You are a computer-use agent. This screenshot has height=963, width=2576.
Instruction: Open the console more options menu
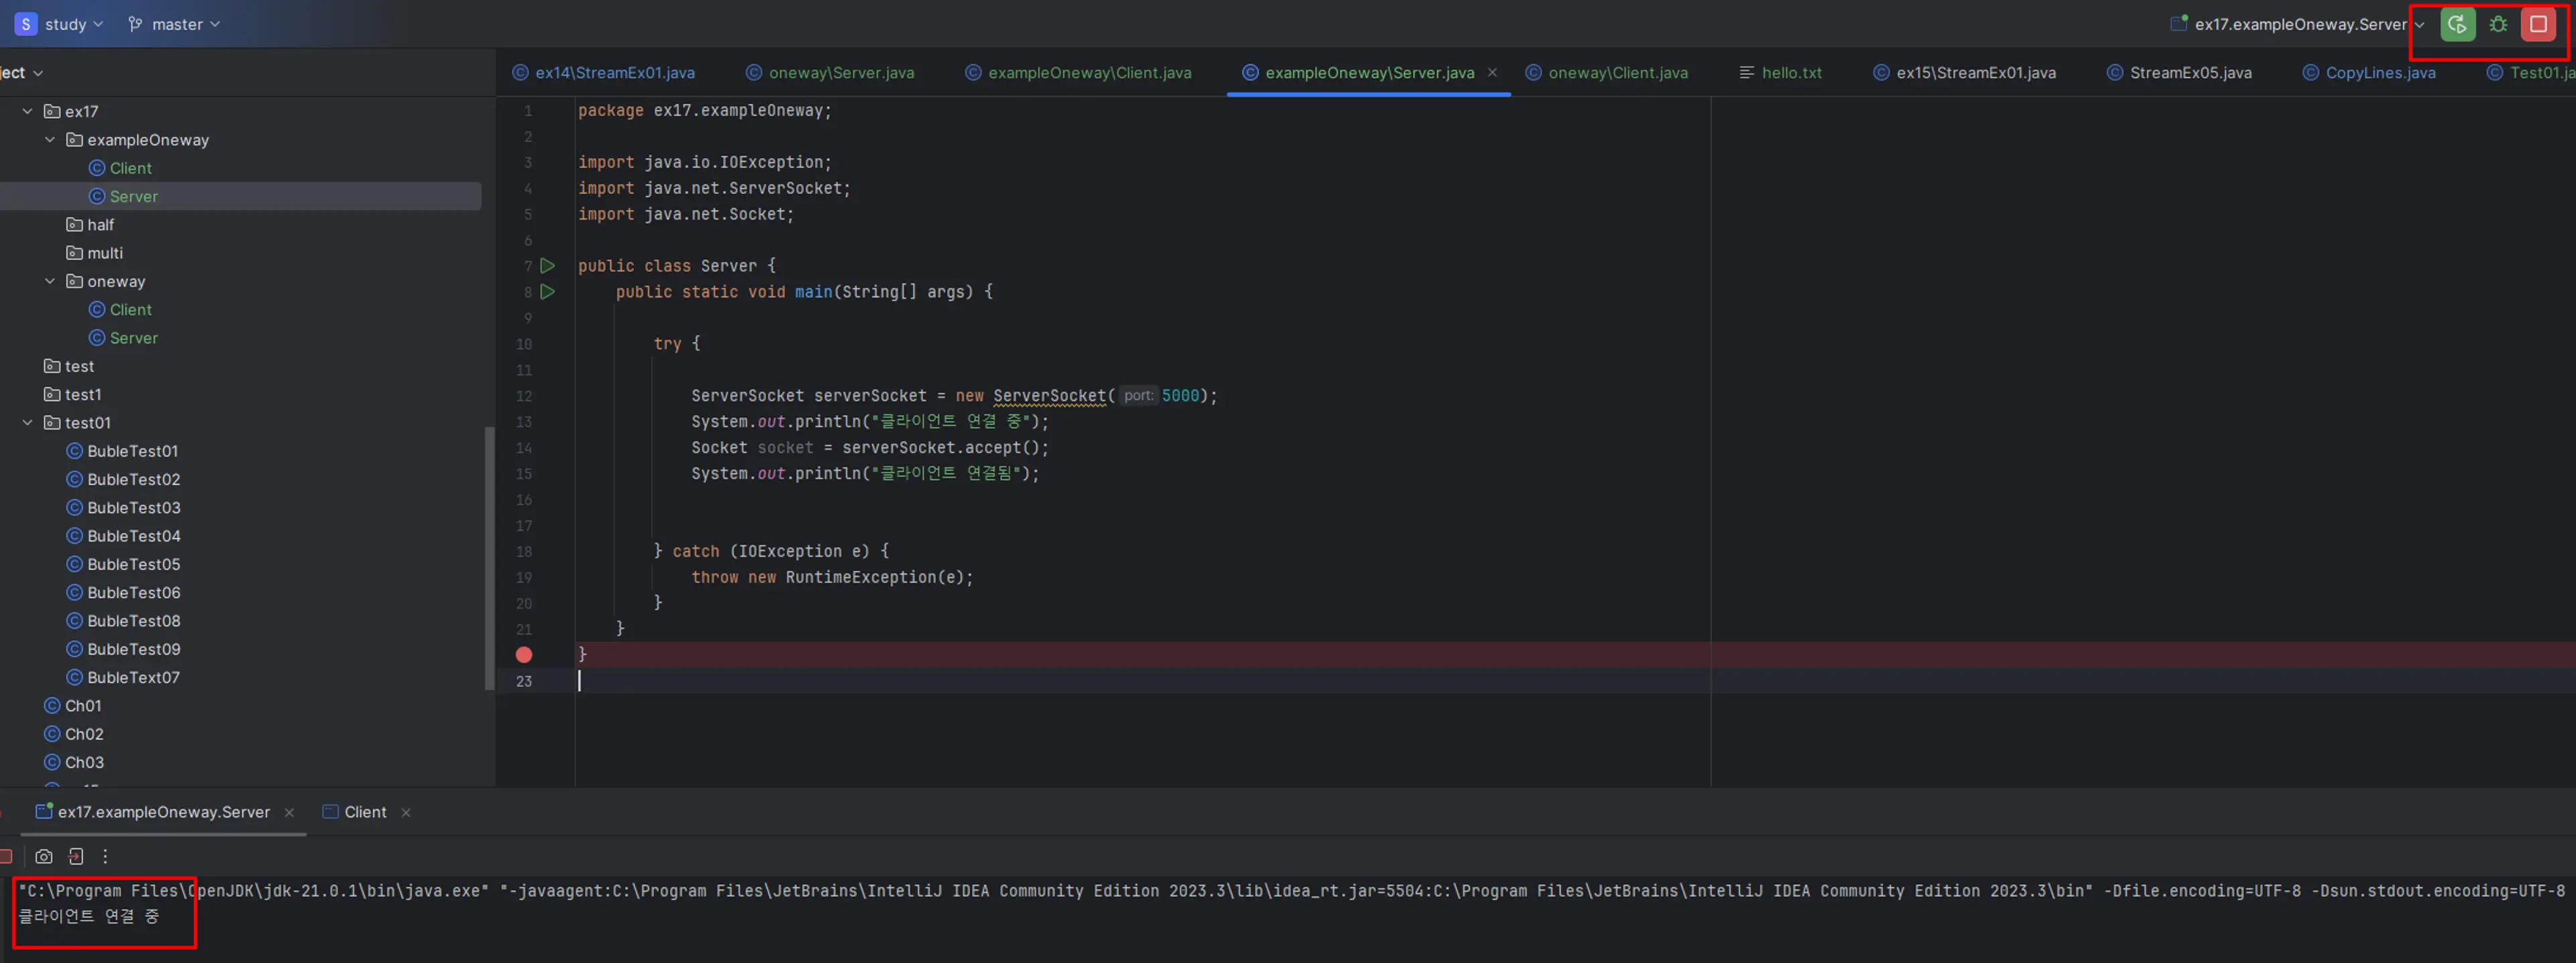[x=105, y=856]
